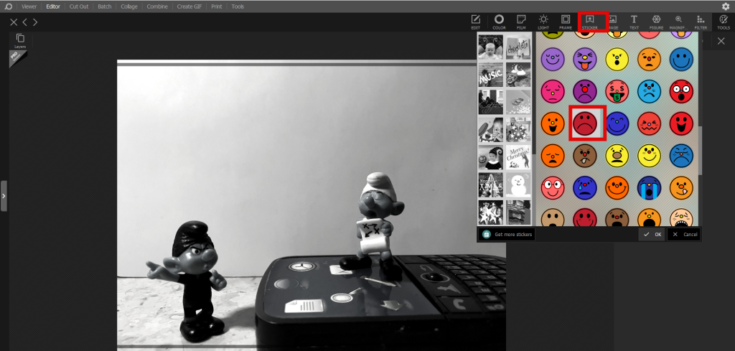
Task: Switch to Viewer tab
Action: click(x=29, y=6)
